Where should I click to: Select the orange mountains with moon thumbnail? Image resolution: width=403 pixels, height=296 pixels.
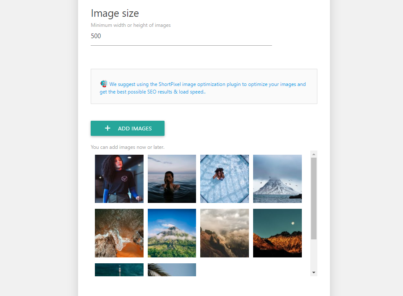[277, 233]
